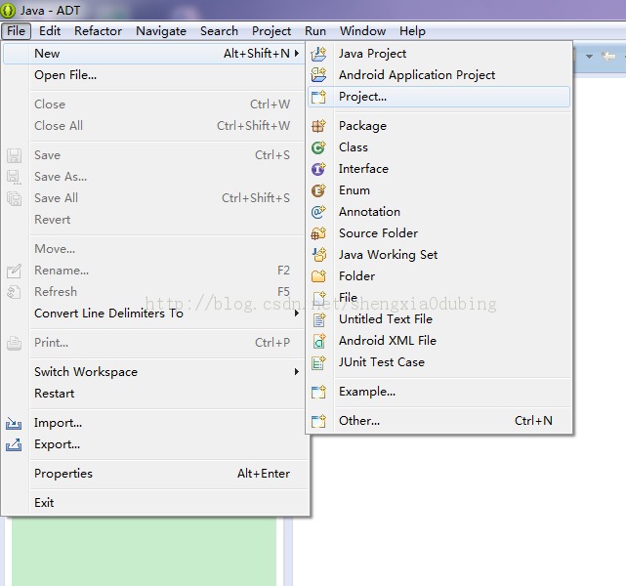
Task: Click the new File icon
Action: click(318, 298)
